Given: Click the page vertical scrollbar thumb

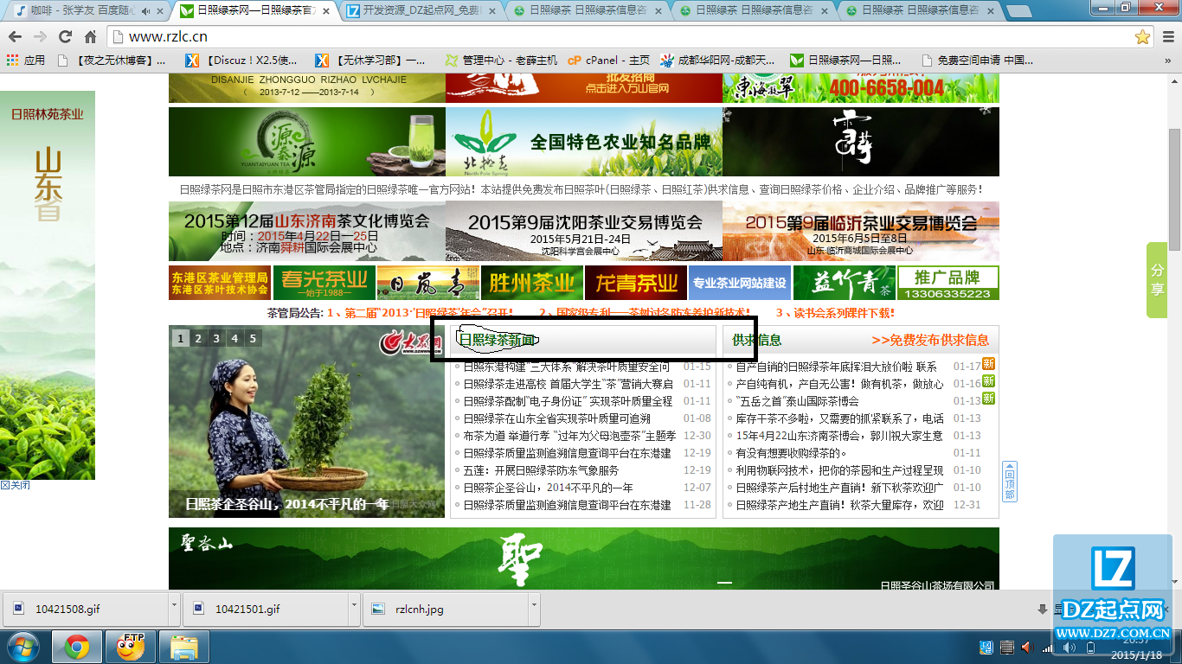Looking at the screenshot, I should pos(1174,188).
